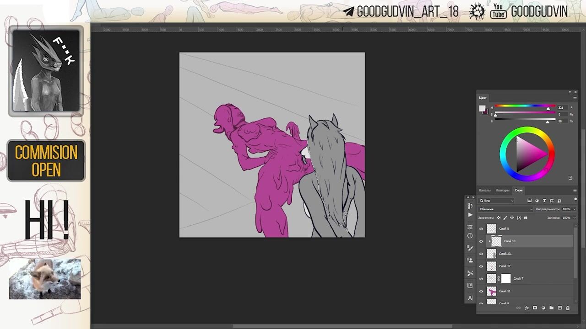The image size is (586, 329).
Task: Lock all layer properties with padlock icon
Action: [525, 218]
